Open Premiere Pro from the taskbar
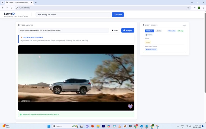The width and height of the screenshot is (206, 129). pyautogui.click(x=103, y=126)
